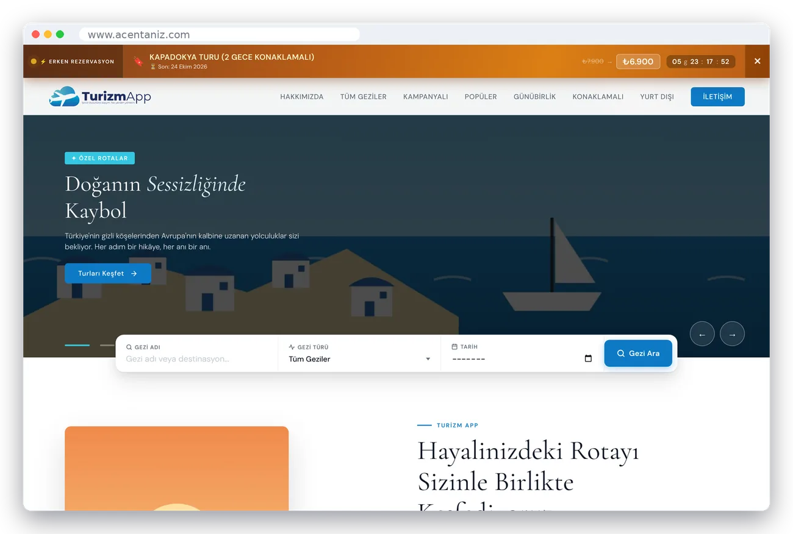Click Kapadokya Turu banner title
793x534 pixels.
click(232, 57)
